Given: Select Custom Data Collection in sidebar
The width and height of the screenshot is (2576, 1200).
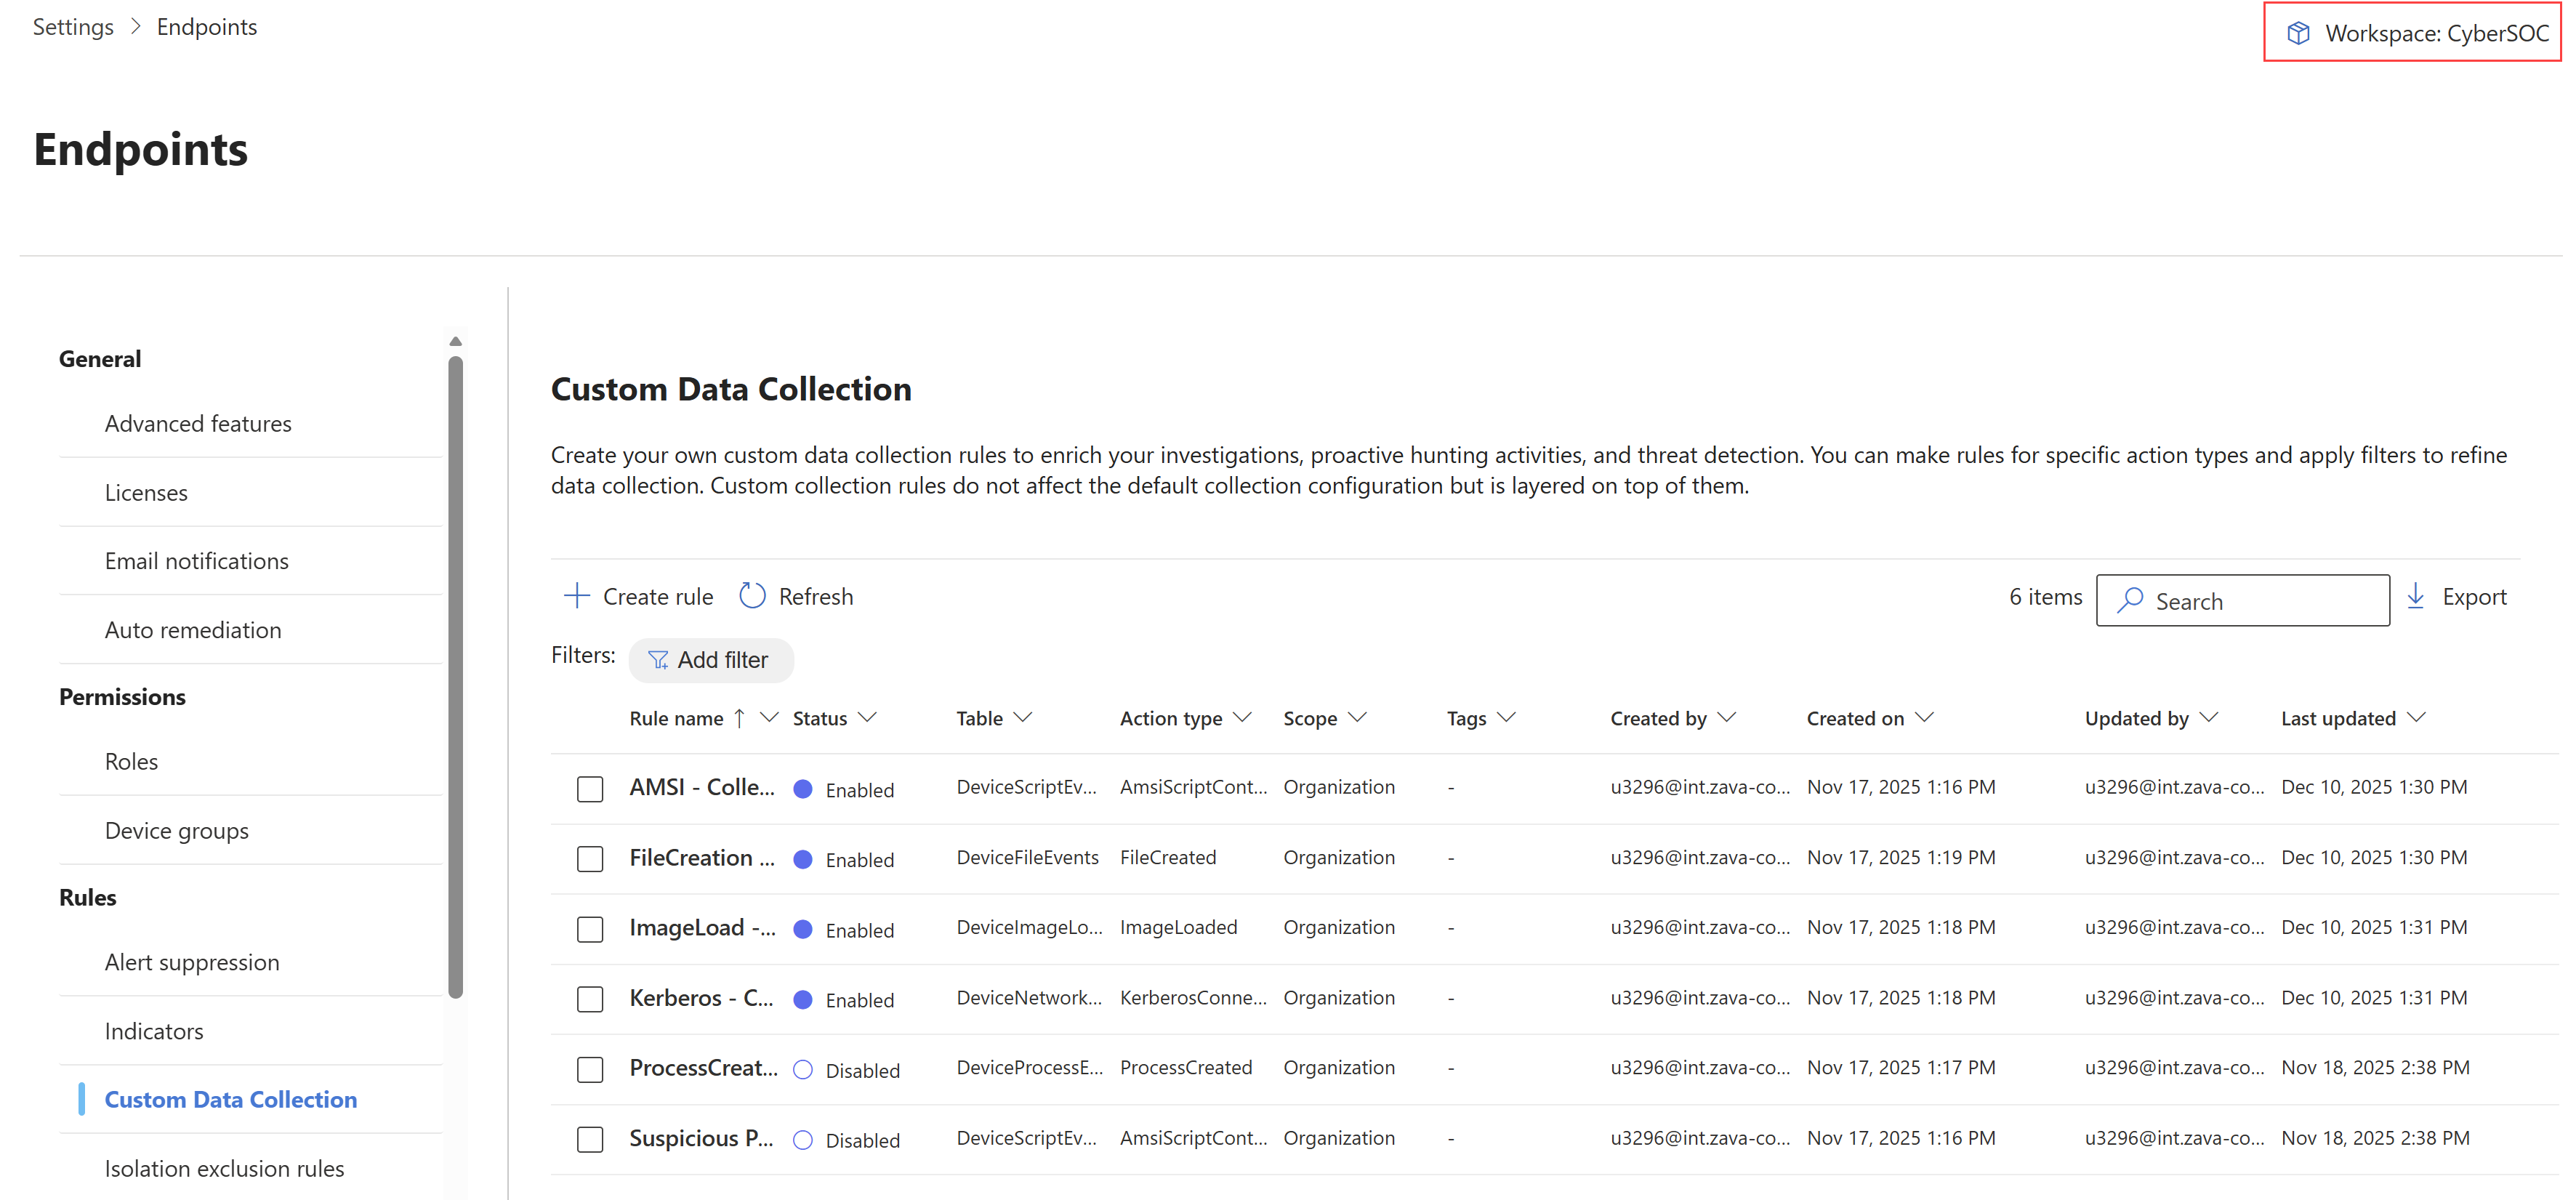Looking at the screenshot, I should pyautogui.click(x=231, y=1099).
